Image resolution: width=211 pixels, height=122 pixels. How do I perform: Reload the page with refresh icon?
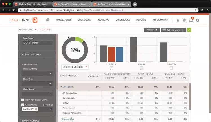click(x=14, y=10)
